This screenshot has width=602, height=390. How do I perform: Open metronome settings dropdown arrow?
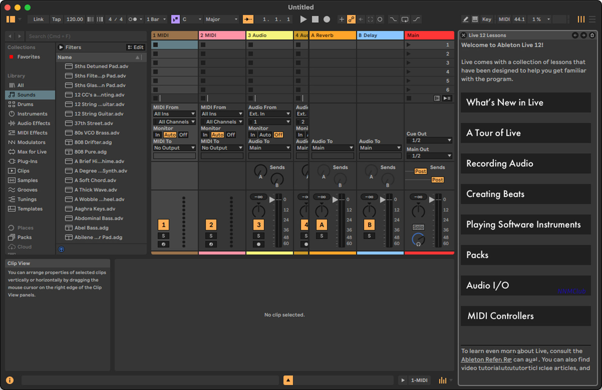point(141,19)
